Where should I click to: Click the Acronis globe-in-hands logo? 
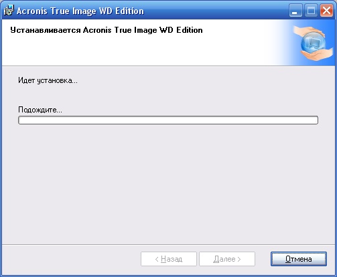(x=313, y=43)
